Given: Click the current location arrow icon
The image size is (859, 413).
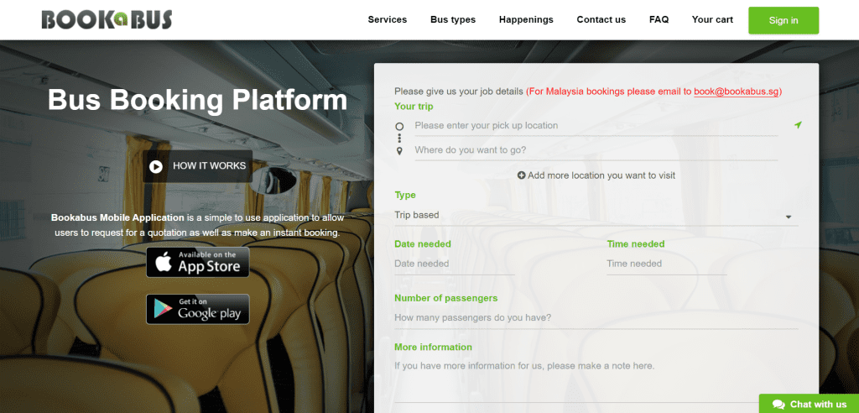Looking at the screenshot, I should 799,125.
